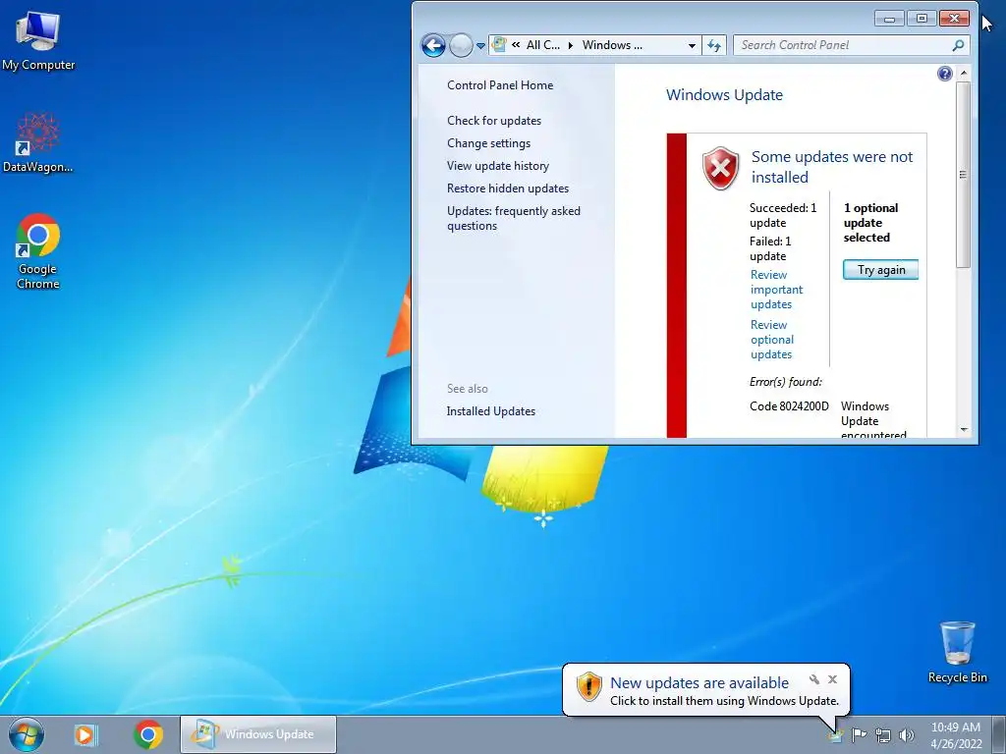Click the New updates are available balloon
Viewport: 1006px width, 754px height.
(705, 690)
